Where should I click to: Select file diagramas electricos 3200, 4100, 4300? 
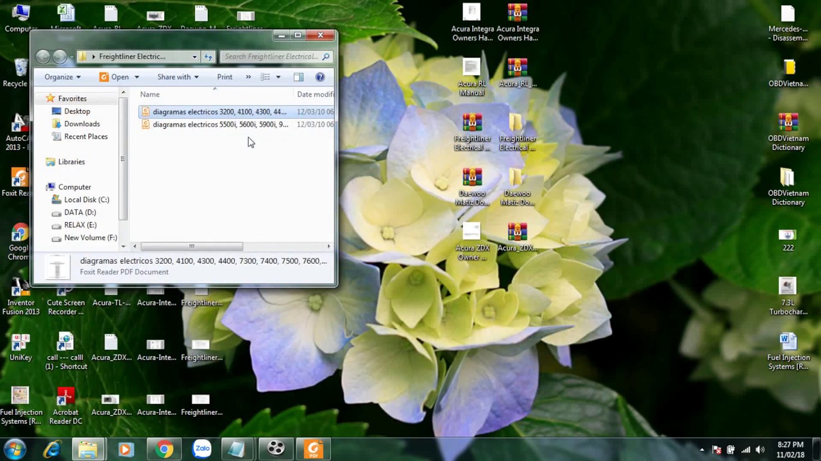pyautogui.click(x=219, y=111)
